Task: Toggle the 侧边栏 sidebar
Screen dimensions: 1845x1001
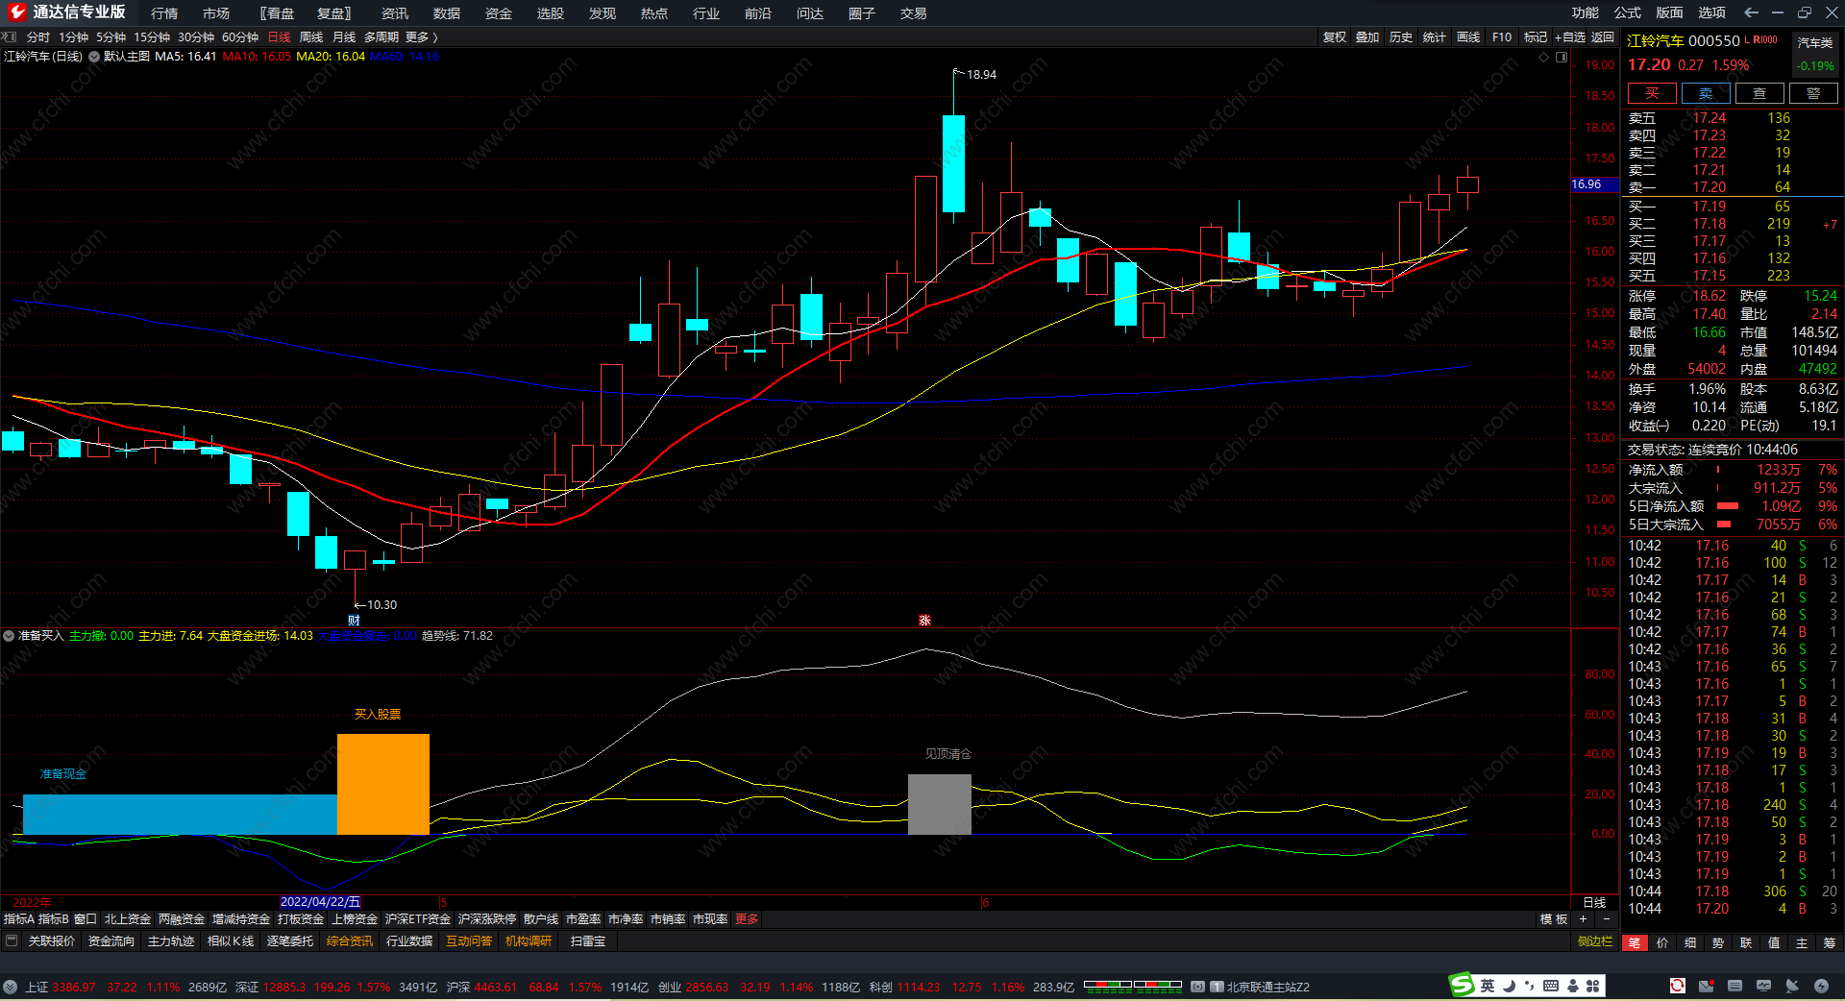Action: [x=1595, y=941]
